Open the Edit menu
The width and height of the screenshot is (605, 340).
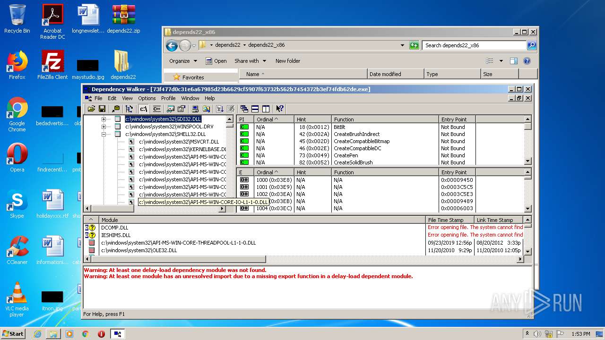(112, 98)
